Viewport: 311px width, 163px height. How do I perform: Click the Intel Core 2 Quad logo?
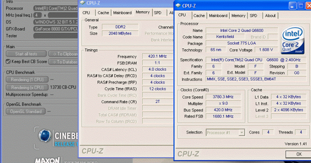(x=292, y=40)
